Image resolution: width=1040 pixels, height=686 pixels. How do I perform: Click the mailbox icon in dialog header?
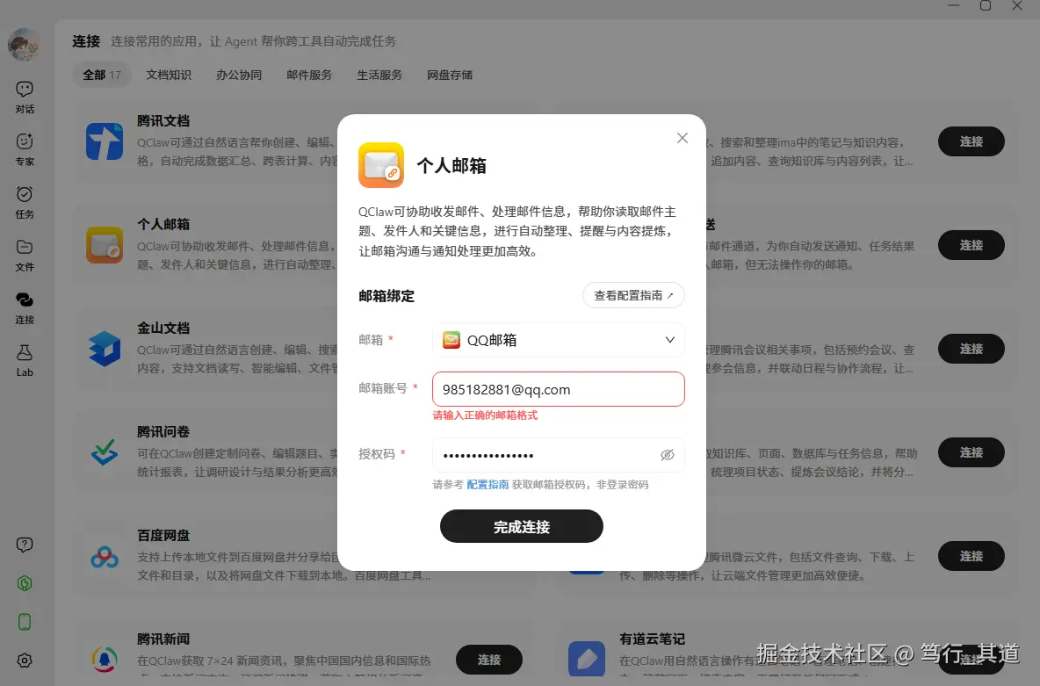click(x=380, y=165)
